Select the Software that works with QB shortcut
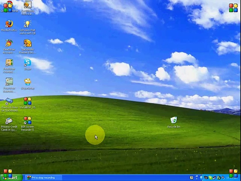 pyautogui.click(x=28, y=27)
